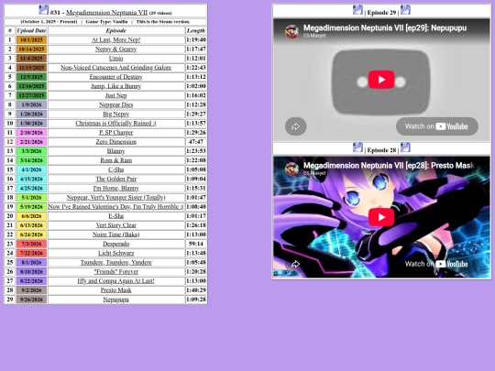
Task: Click the Episode column header
Action: [115, 30]
